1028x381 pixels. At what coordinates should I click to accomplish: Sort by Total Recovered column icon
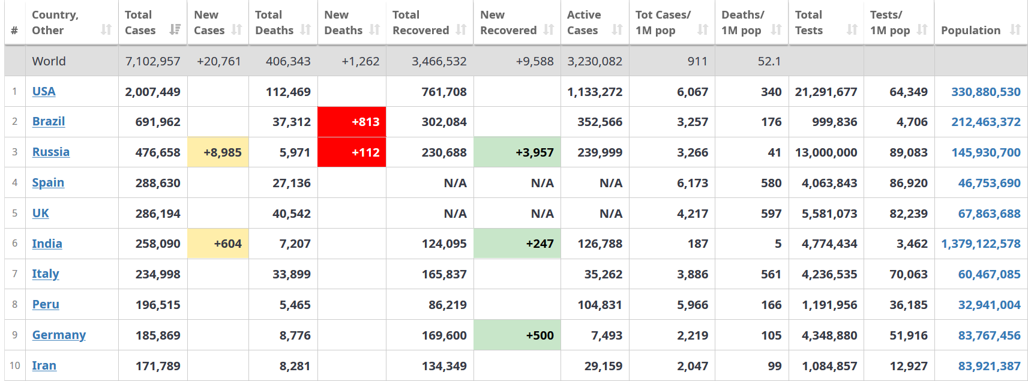461,29
